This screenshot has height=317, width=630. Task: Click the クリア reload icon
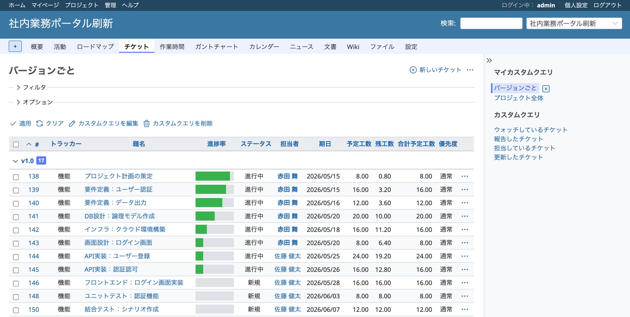tap(39, 124)
